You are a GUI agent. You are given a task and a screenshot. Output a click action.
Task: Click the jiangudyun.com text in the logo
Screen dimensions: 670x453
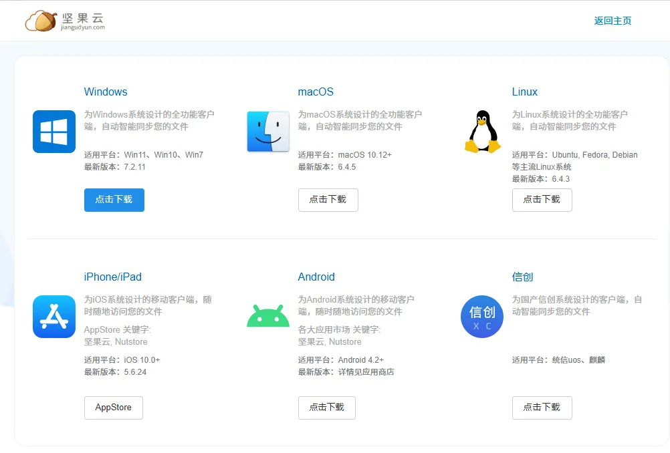point(83,27)
